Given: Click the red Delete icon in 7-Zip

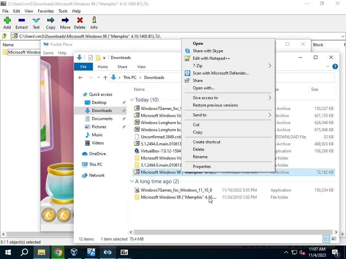Looking at the screenshot, I should (x=80, y=23).
